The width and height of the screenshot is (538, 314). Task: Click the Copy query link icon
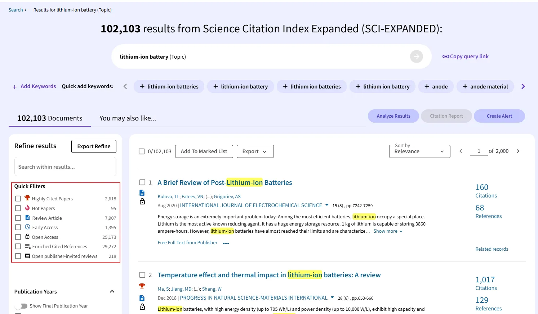point(446,56)
